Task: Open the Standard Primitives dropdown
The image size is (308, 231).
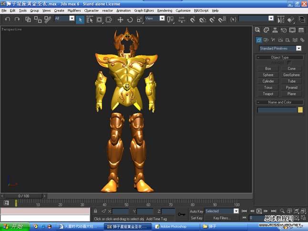Action: pyautogui.click(x=298, y=48)
